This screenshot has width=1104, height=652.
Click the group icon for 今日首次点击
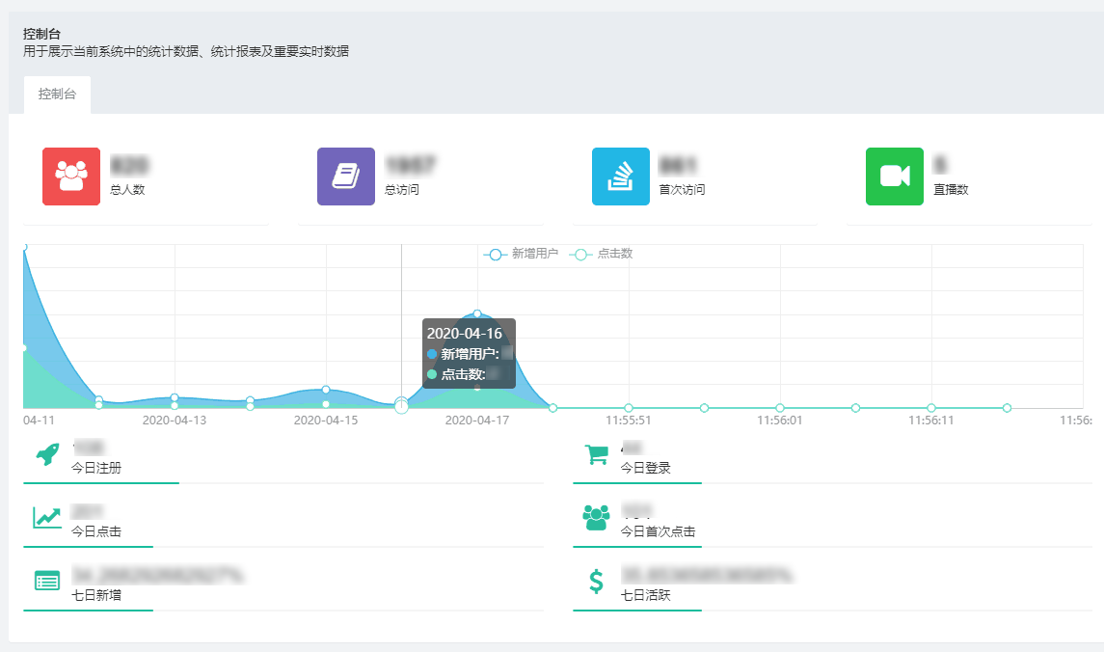[597, 518]
